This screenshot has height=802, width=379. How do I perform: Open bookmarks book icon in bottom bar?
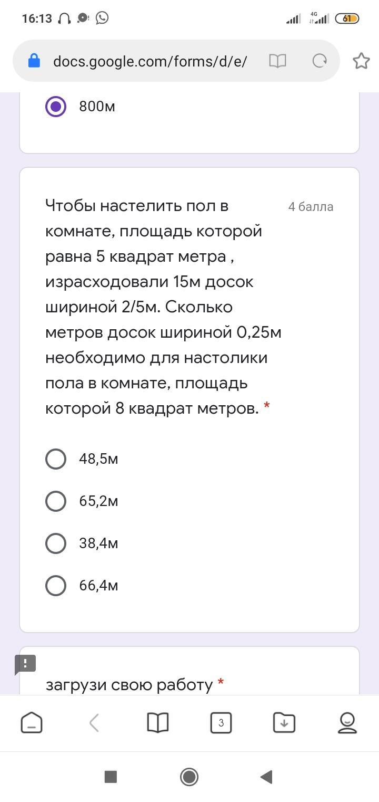[158, 723]
